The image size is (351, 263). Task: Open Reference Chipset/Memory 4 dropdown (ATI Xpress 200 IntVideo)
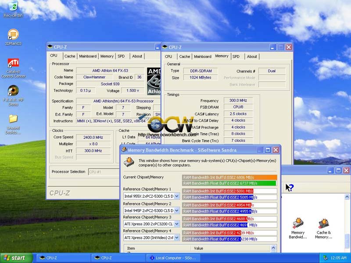(x=177, y=238)
